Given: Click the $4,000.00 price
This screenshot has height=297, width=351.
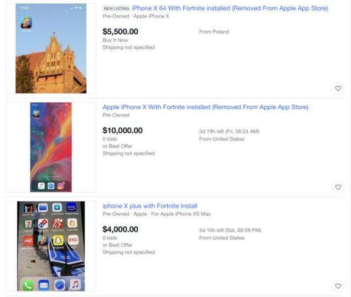Looking at the screenshot, I should click(x=120, y=229).
